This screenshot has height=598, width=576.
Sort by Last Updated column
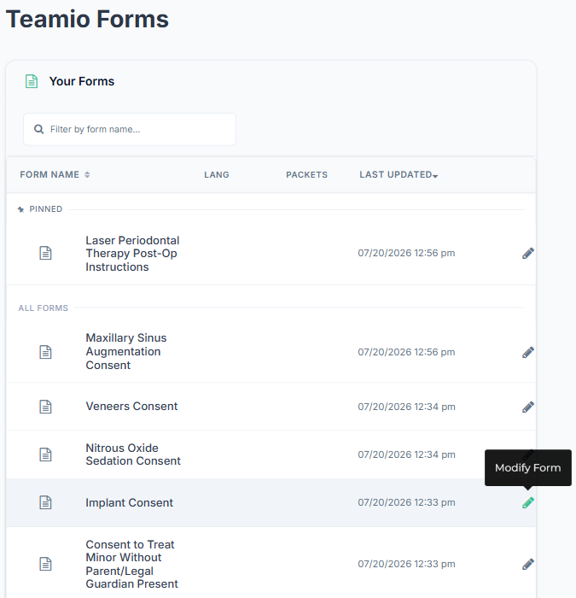point(399,174)
